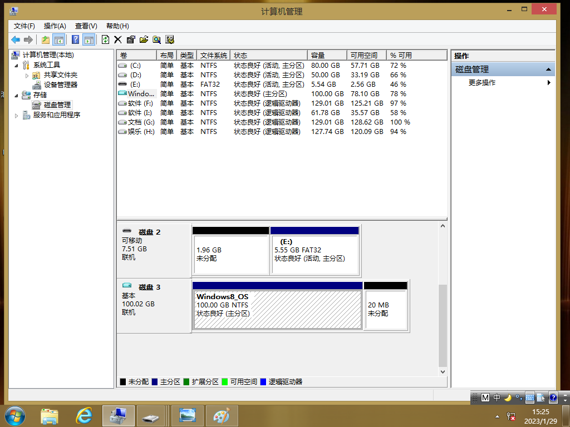Show hidden tray icons arrow

coord(497,416)
